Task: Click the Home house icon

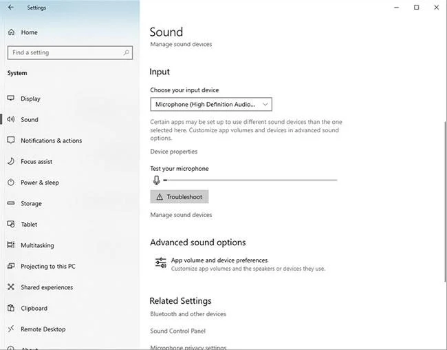Action: (11, 32)
